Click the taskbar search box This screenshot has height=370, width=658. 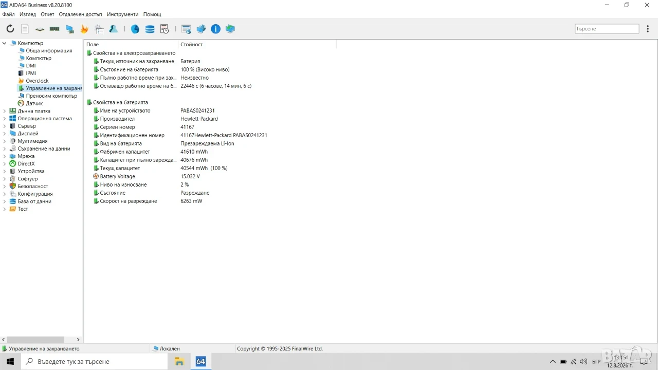click(x=95, y=361)
